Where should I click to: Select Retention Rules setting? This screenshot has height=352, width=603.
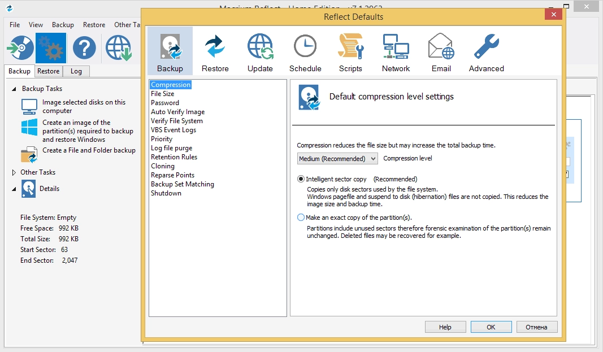tap(174, 157)
